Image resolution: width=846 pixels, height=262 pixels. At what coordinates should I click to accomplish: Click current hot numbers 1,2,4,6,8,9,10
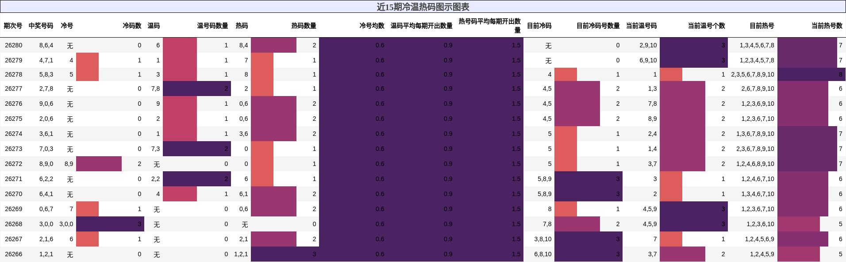[x=755, y=164]
